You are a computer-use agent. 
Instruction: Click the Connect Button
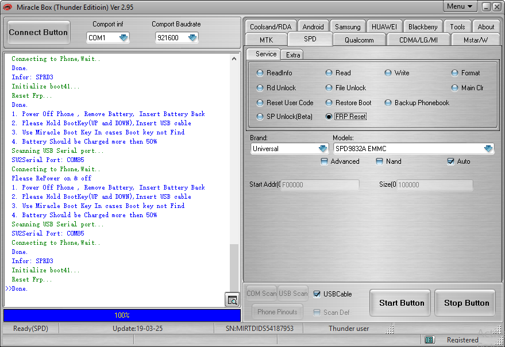pyautogui.click(x=38, y=32)
